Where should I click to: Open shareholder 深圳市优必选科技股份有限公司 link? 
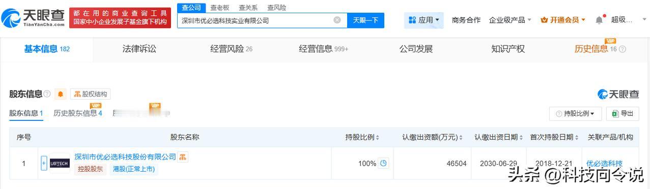(125, 157)
